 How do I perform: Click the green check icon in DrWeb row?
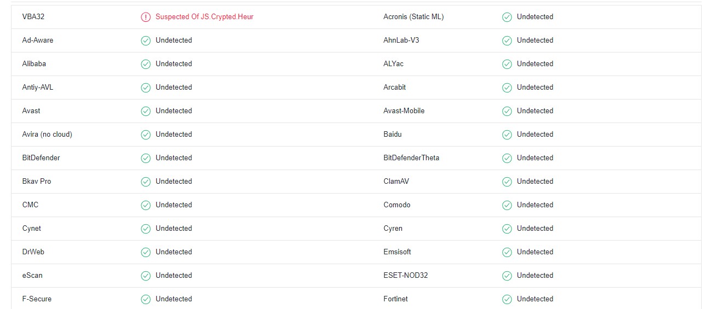(x=146, y=252)
